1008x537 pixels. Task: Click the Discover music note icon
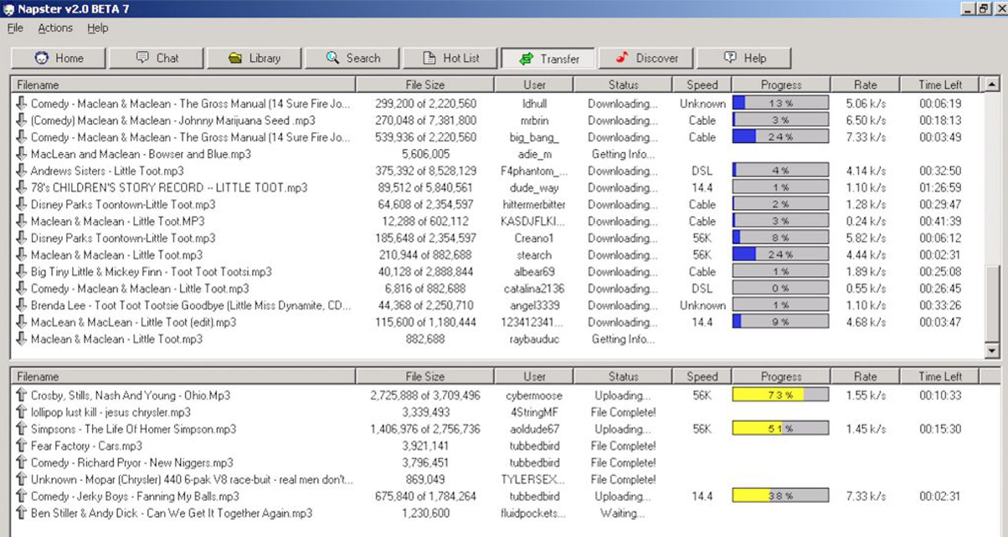click(621, 58)
